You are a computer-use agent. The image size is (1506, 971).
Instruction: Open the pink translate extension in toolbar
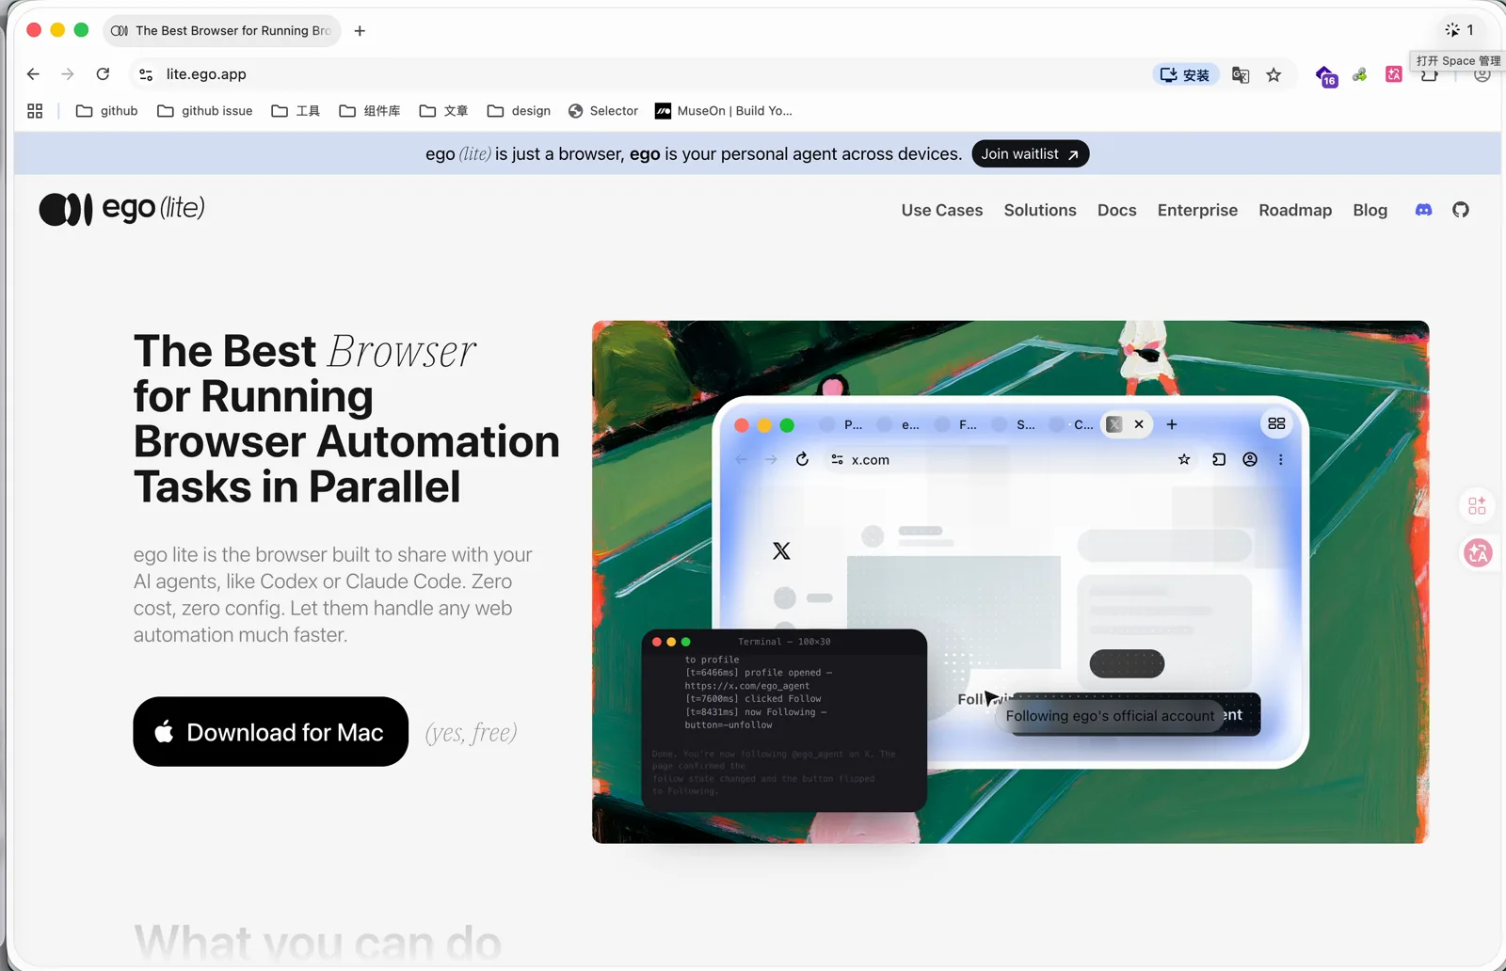click(1394, 74)
